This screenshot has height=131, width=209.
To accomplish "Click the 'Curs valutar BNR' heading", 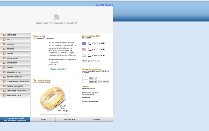I will [91, 36].
